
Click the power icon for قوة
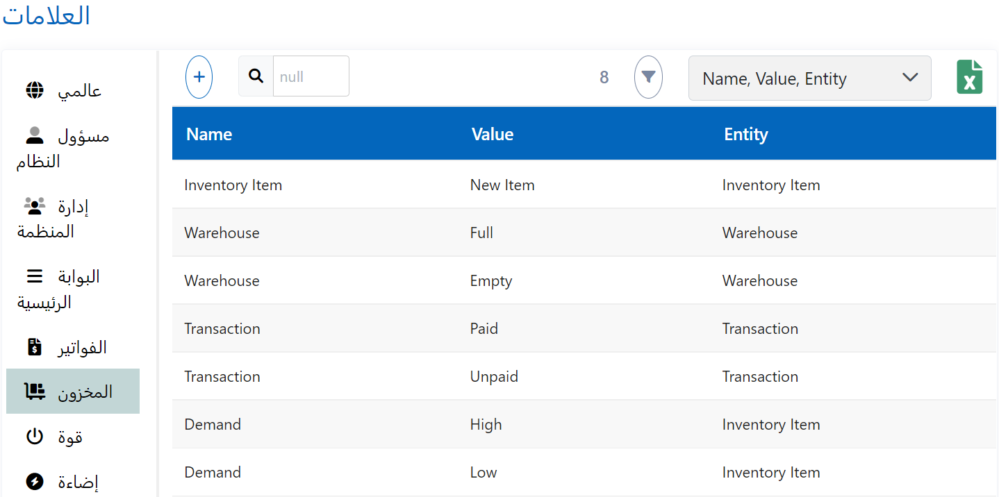(x=35, y=437)
